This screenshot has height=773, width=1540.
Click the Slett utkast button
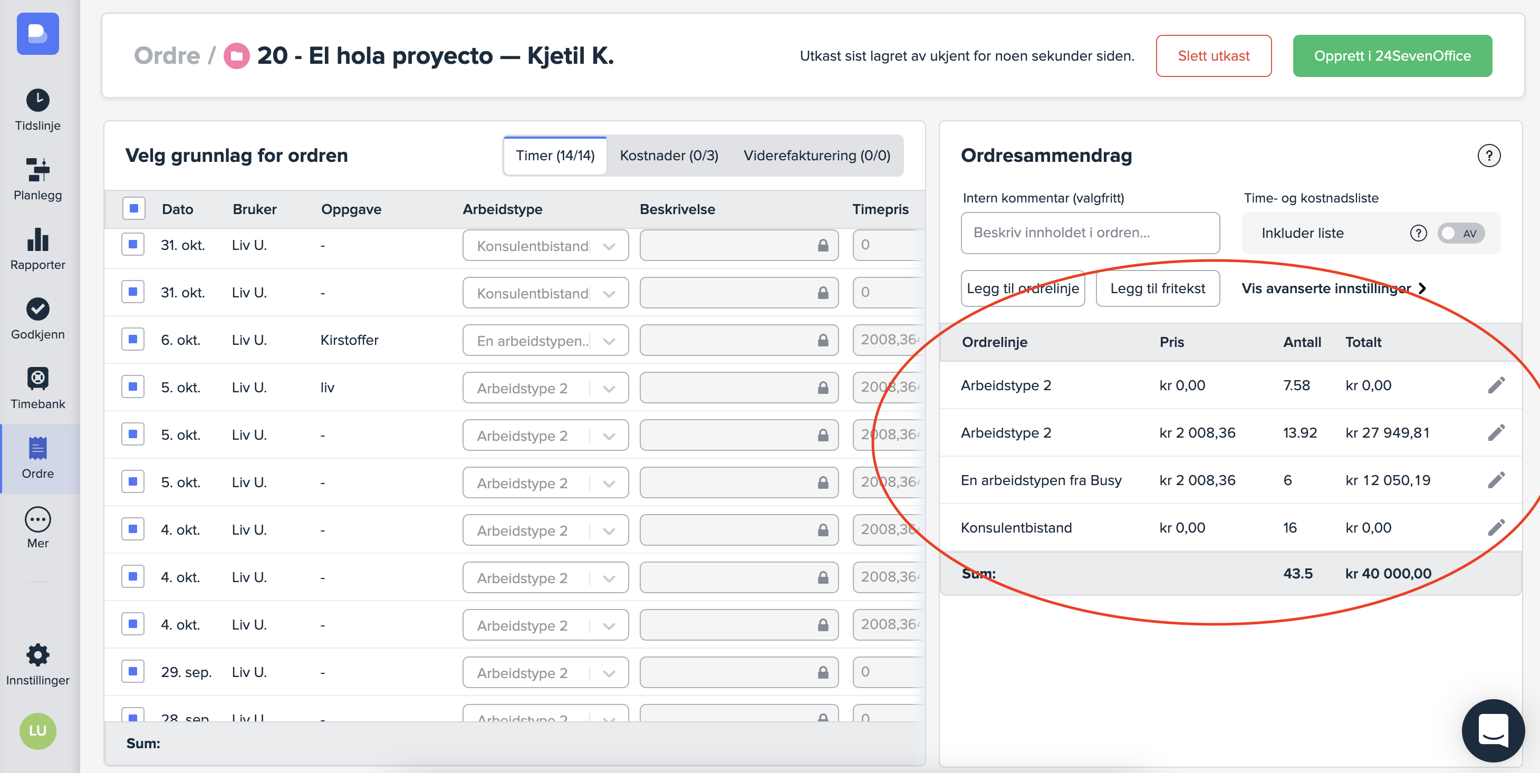coord(1213,55)
